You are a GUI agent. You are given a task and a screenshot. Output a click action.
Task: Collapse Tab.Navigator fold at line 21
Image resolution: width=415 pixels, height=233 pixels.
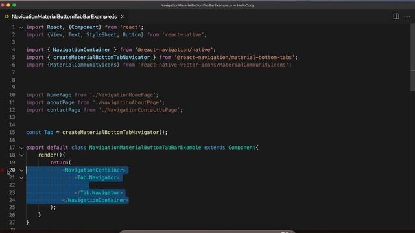click(x=21, y=178)
